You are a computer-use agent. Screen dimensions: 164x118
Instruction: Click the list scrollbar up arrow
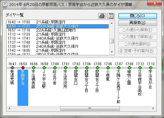point(112,23)
